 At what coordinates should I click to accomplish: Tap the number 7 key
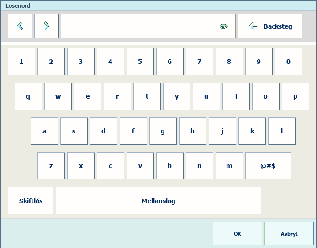[x=200, y=62]
